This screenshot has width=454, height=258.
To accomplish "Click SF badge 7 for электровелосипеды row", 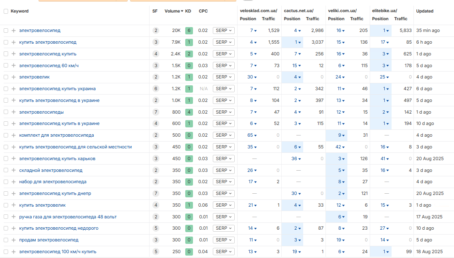I will coord(156,112).
